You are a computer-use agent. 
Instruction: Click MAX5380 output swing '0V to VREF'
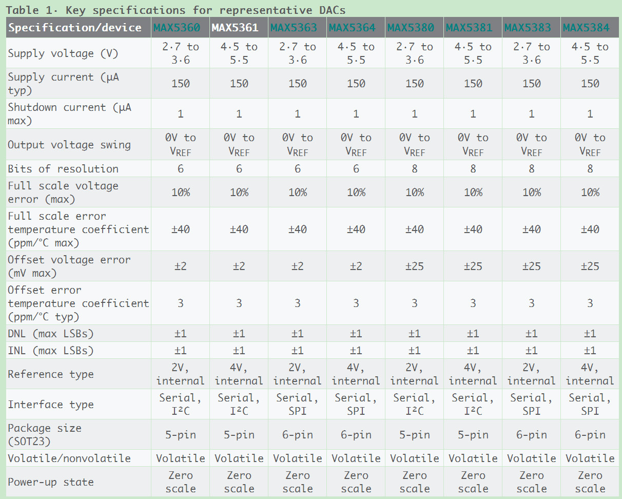pos(414,145)
